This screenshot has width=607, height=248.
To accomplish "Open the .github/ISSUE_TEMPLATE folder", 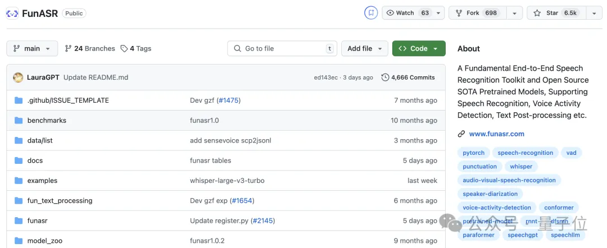I will (68, 100).
